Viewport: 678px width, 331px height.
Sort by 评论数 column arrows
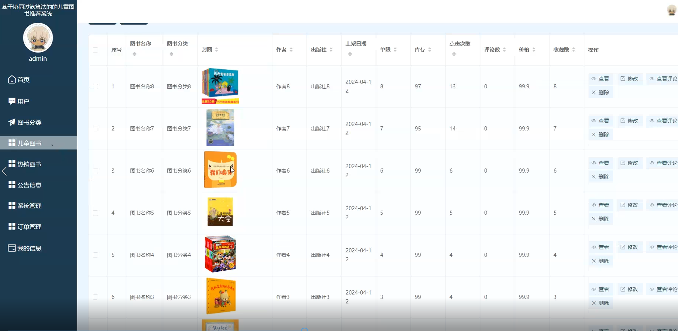(x=504, y=50)
